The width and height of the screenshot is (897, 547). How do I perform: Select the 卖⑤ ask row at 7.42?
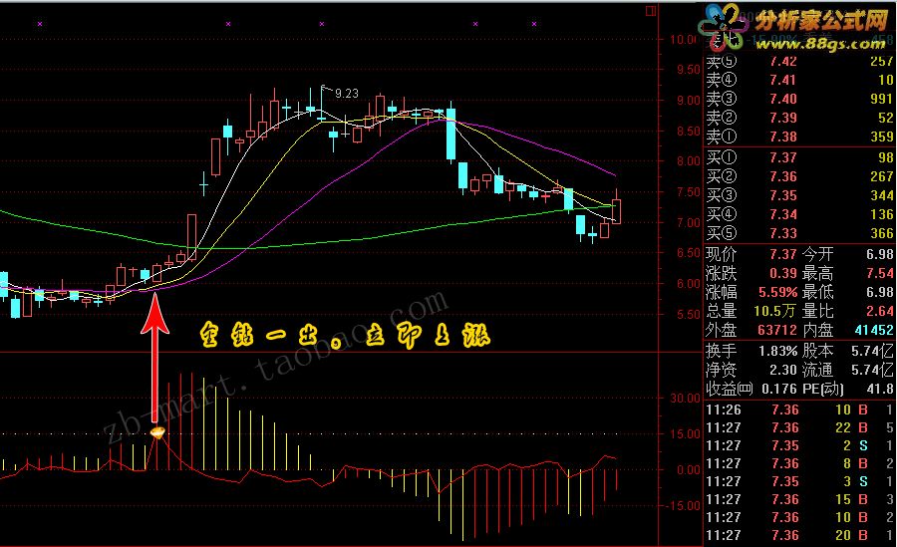pyautogui.click(x=799, y=61)
